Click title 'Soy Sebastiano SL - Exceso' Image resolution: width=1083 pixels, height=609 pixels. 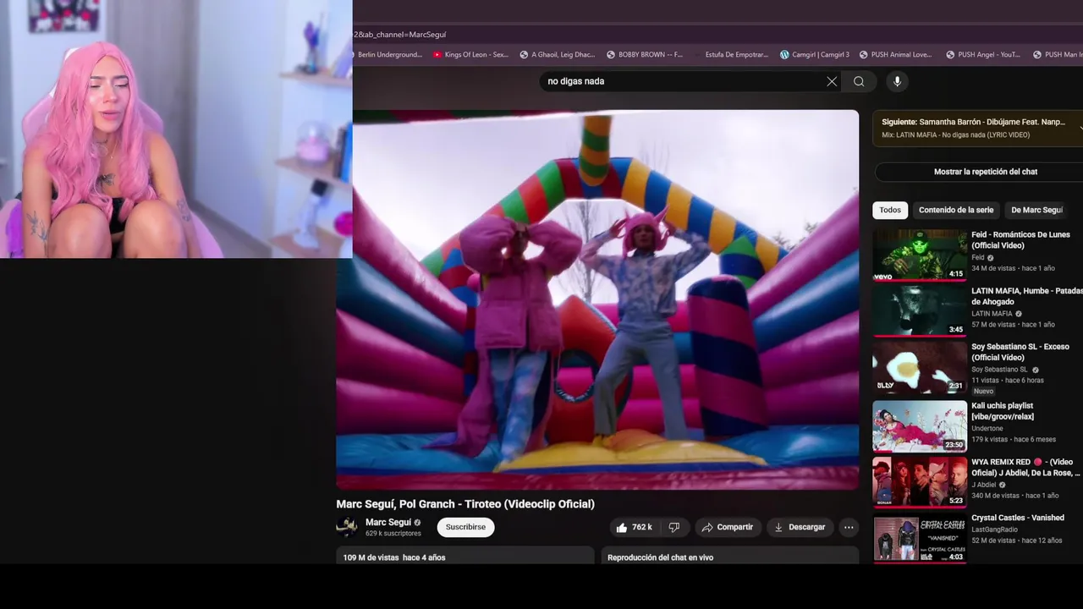(1020, 352)
